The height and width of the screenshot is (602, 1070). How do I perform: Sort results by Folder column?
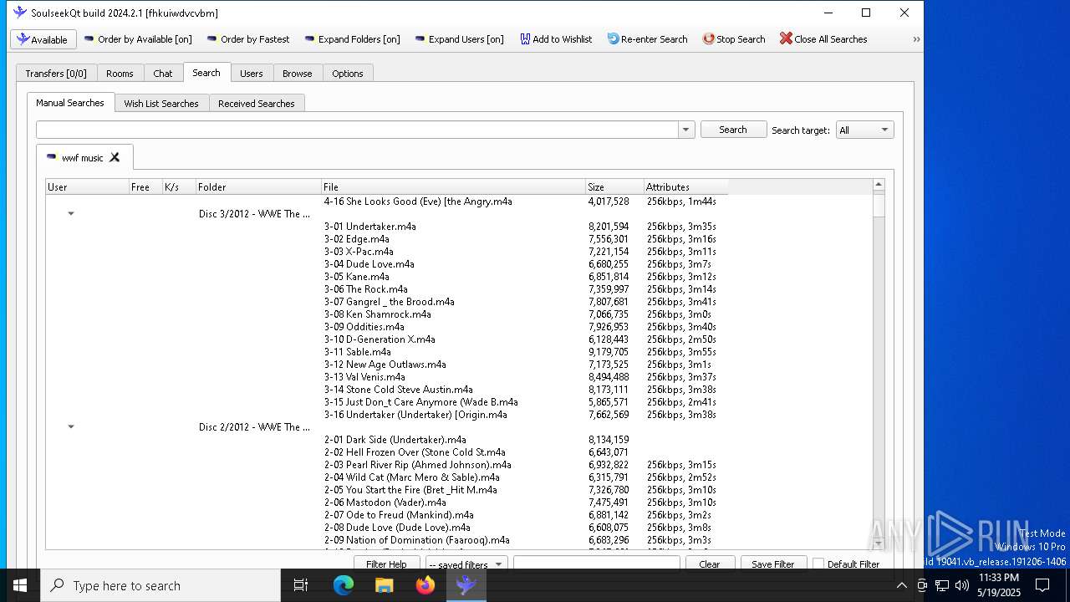pos(258,186)
